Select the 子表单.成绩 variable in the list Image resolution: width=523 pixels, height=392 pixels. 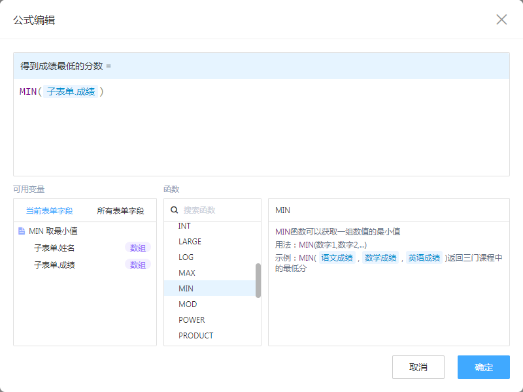point(54,265)
